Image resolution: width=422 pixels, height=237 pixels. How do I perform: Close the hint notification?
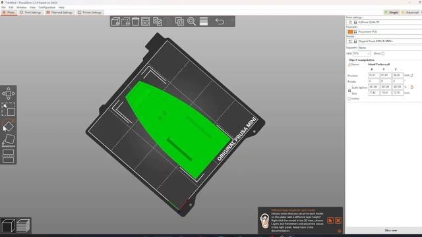338,221
